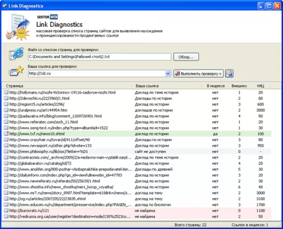The width and height of the screenshot is (283, 229).
Task: Select the http://hollymans.ru/nozhi-Victorinox row URL
Action: point(62,92)
